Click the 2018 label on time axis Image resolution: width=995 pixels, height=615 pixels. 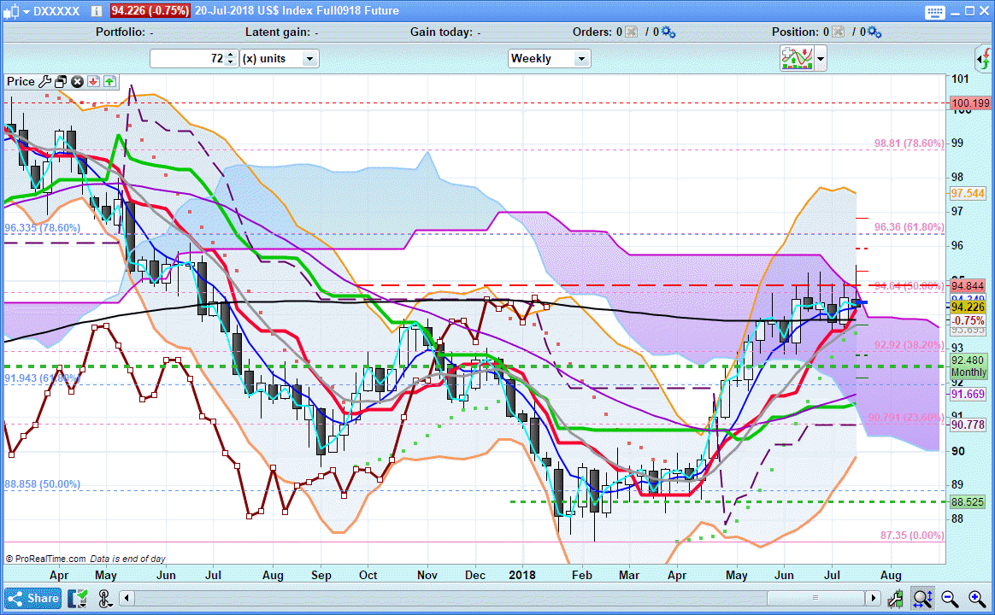point(522,575)
